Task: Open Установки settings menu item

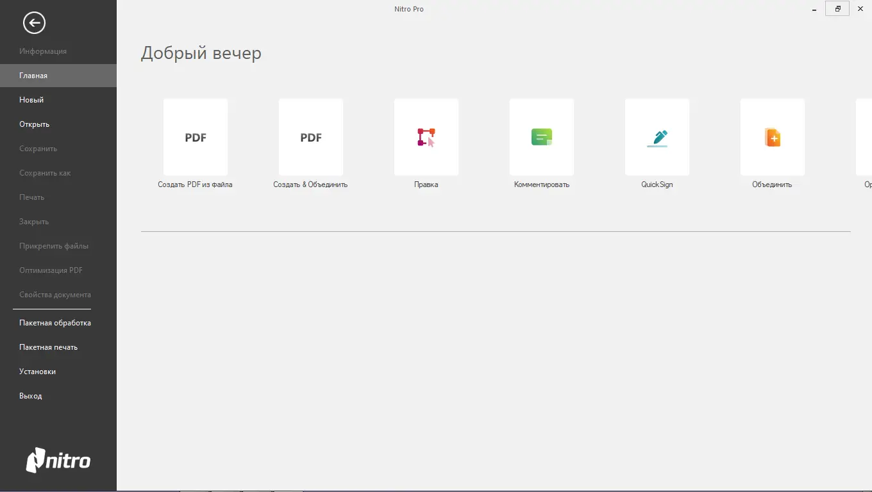Action: [x=58, y=372]
